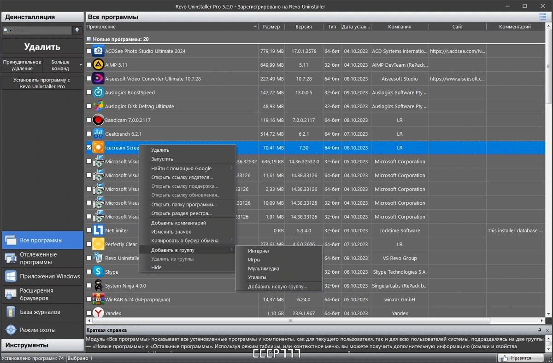Click the NetLimiter app icon
Screen dimensions: 553x363
(98, 230)
